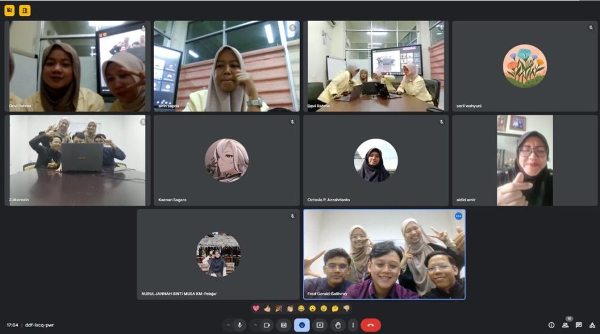The height and width of the screenshot is (334, 600).
Task: Send the laughing face reaction
Action: click(301, 308)
